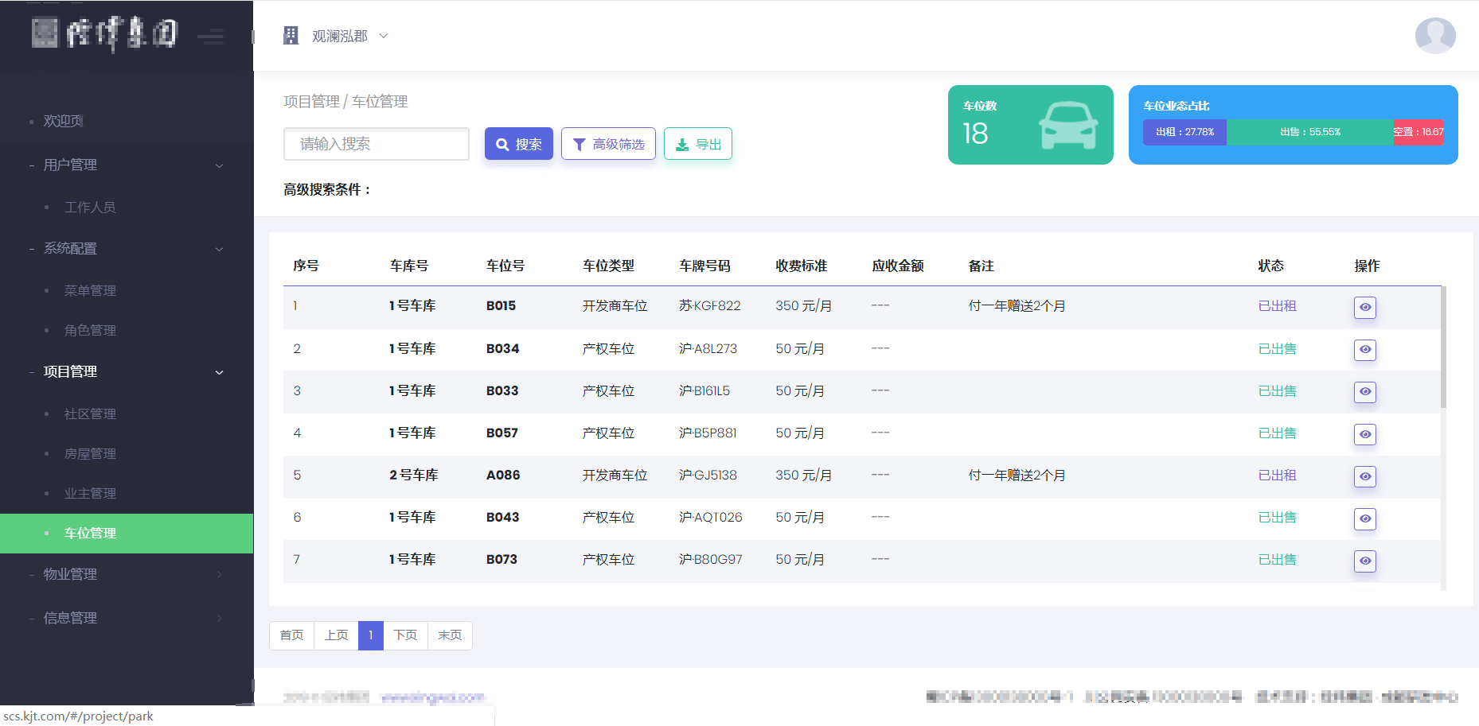1479x726 pixels.
Task: Open 业主管理 submenu item
Action: coord(90,493)
